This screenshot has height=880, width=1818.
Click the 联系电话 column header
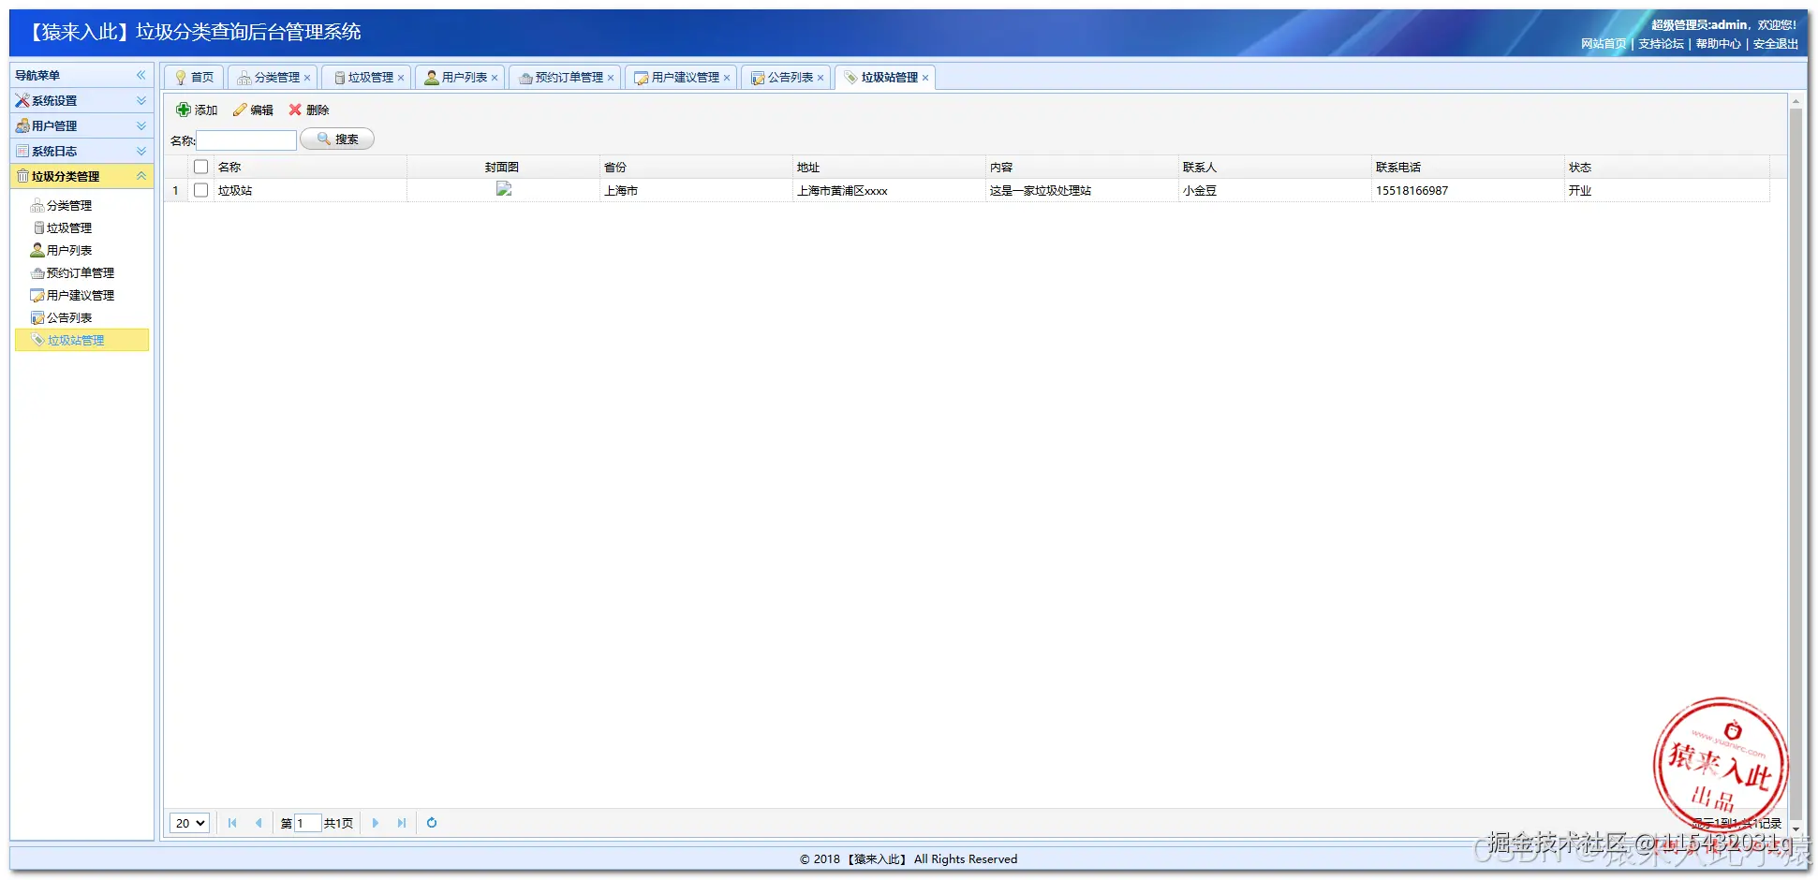click(x=1468, y=167)
